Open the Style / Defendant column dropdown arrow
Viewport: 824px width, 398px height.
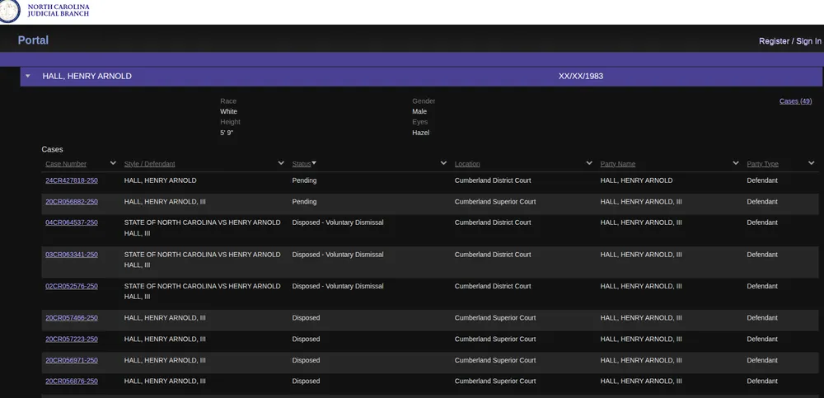(281, 163)
